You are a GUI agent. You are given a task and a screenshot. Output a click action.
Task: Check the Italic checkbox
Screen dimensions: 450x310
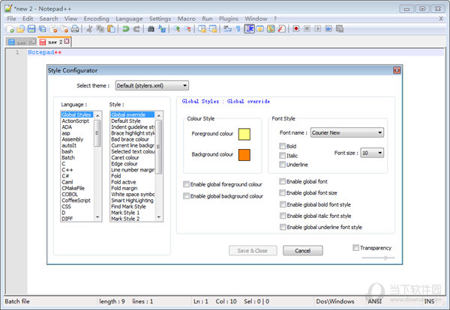click(x=283, y=156)
